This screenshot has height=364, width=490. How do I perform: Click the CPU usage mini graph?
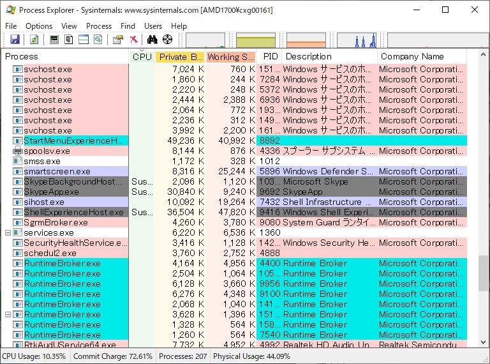205,40
